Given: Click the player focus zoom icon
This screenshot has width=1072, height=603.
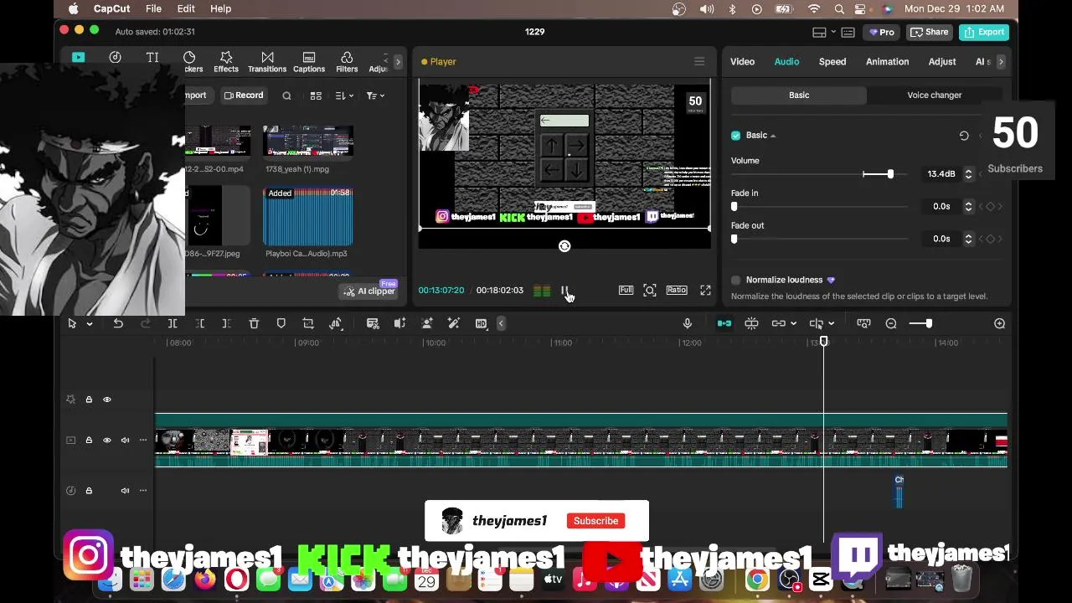Looking at the screenshot, I should tap(650, 290).
